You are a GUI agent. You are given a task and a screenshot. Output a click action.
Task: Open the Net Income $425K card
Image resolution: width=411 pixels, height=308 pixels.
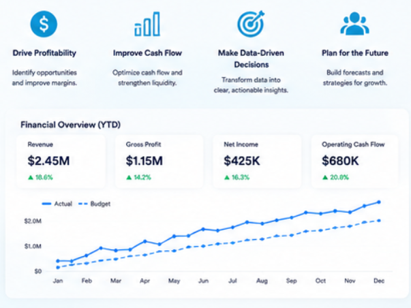click(257, 161)
